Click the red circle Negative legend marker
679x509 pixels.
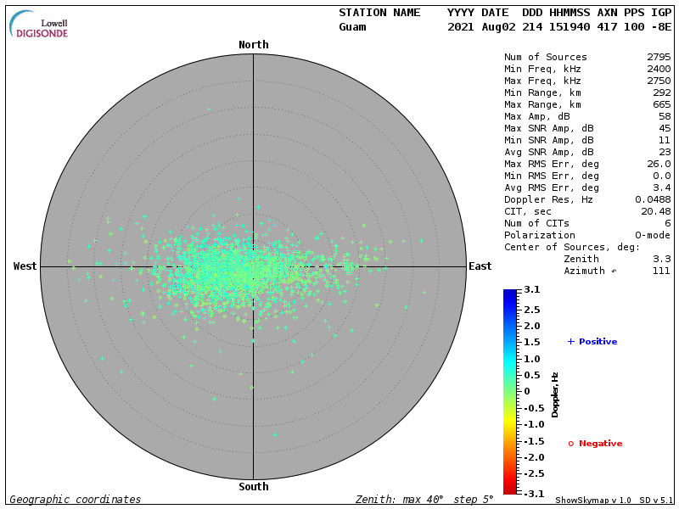tap(571, 444)
